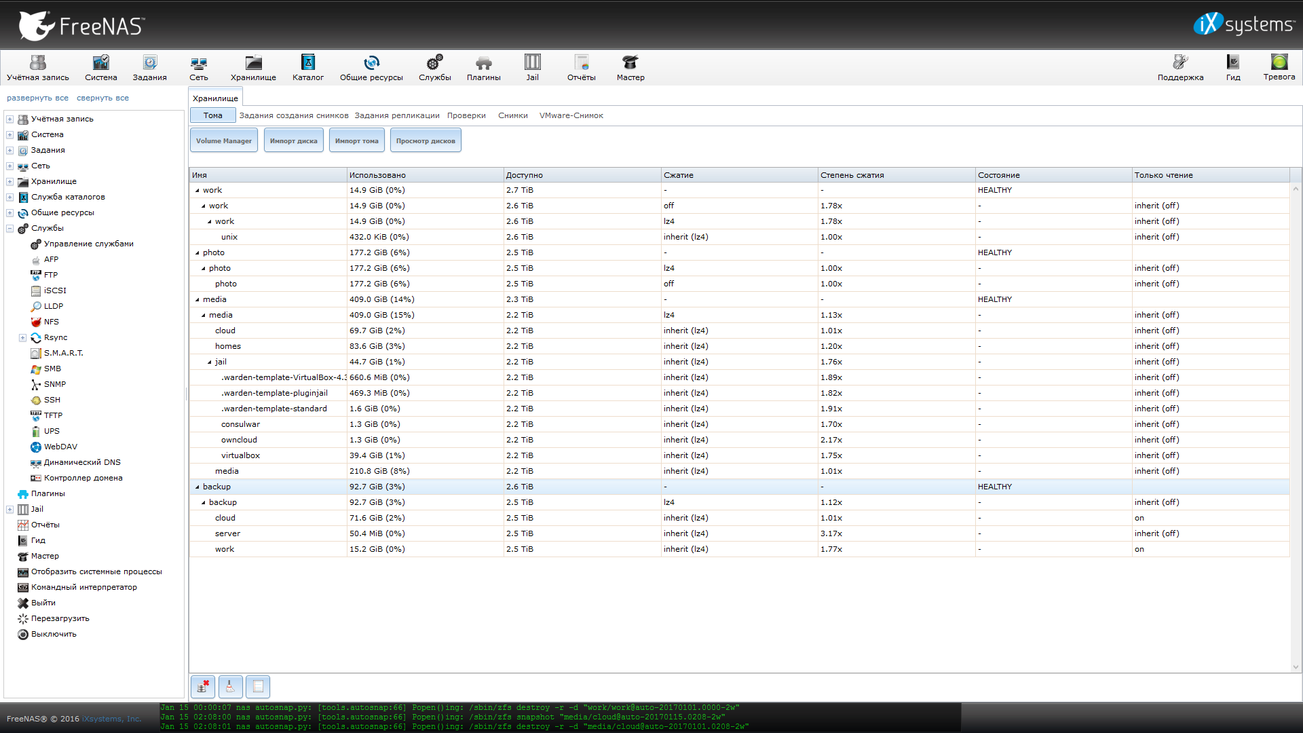Image resolution: width=1303 pixels, height=733 pixels.
Task: Open SMB service in sidebar
Action: pos(52,369)
